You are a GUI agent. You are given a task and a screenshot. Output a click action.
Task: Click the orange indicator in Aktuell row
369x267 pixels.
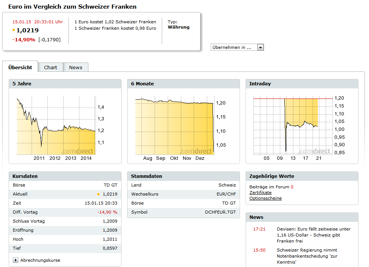point(99,194)
